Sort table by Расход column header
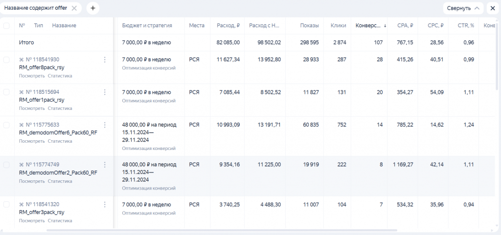Image resolution: width=501 pixels, height=235 pixels. [228, 25]
